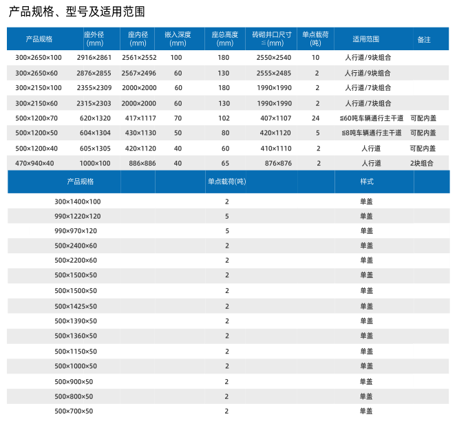This screenshot has height=430, width=457.
Task: Click the ≤60吨车辆通行主干道 cell
Action: click(371, 118)
